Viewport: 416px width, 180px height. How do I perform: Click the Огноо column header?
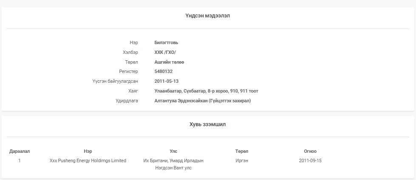[310, 151]
